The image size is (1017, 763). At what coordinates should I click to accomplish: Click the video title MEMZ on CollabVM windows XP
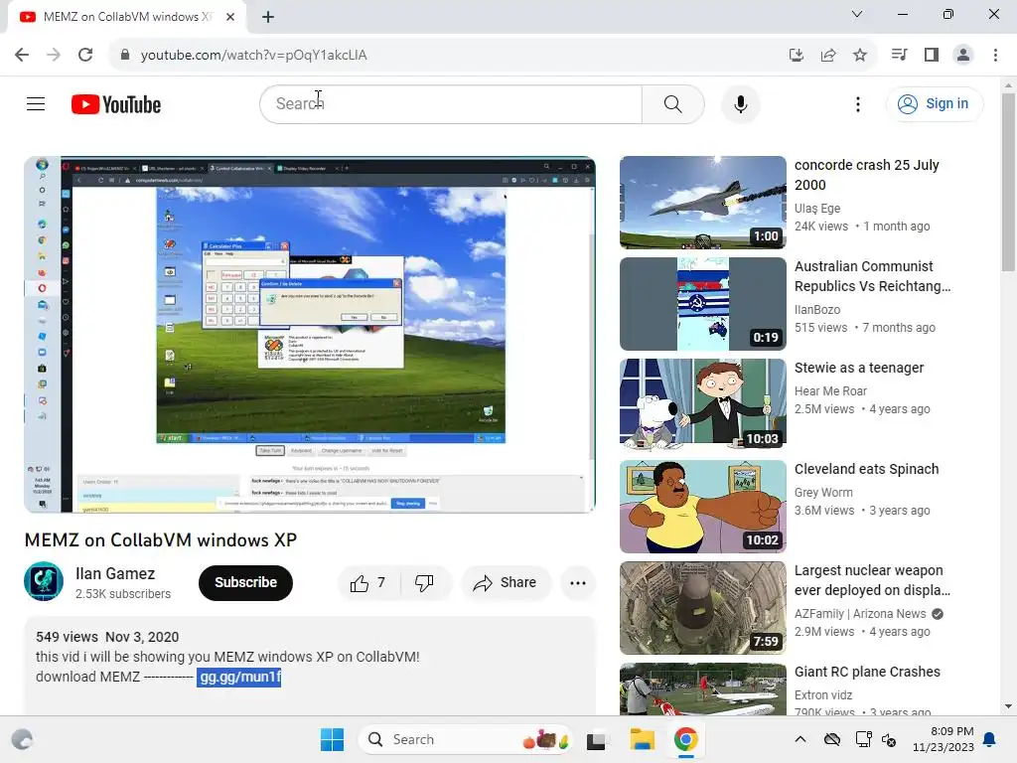coord(161,539)
